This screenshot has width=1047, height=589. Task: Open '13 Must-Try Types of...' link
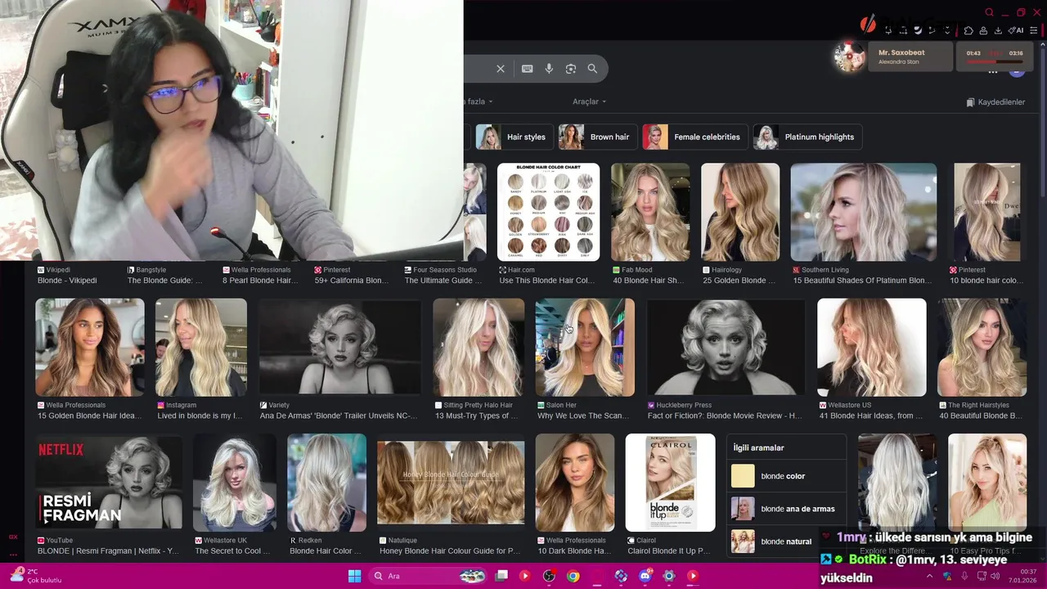pyautogui.click(x=476, y=416)
